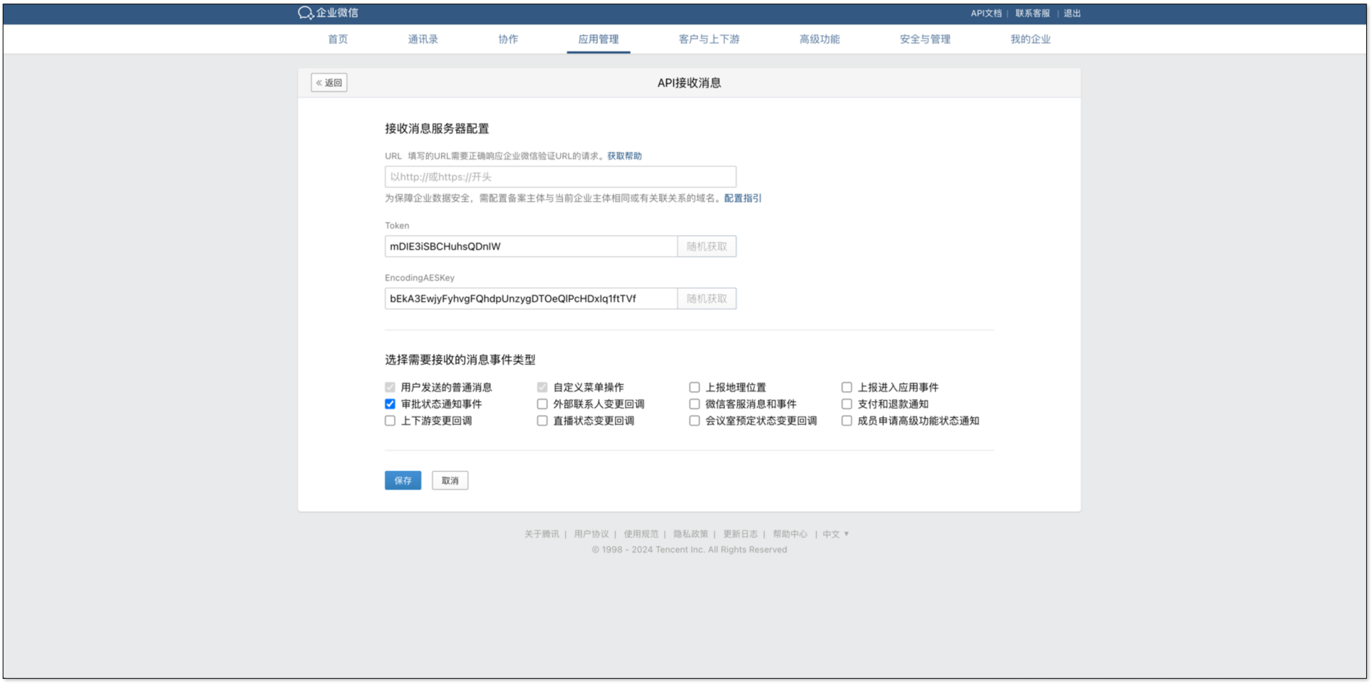Open the 安全与管理 tab
1372x683 pixels.
point(924,39)
